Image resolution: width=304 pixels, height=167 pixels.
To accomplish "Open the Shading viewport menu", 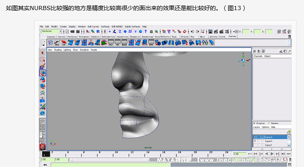I will (x=58, y=50).
